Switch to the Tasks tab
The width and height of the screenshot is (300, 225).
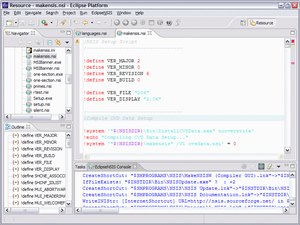click(80, 167)
